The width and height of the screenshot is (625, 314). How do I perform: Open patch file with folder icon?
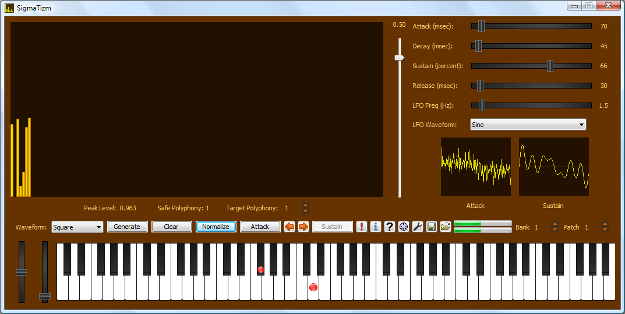(445, 227)
